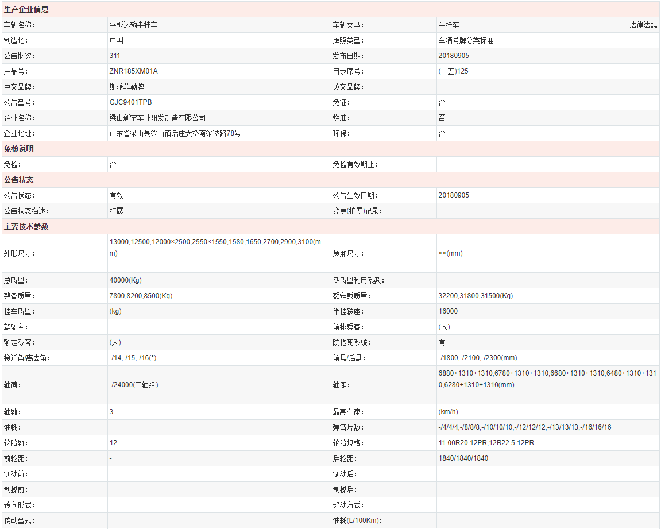Click announcement model GJC9401TPB

point(131,102)
